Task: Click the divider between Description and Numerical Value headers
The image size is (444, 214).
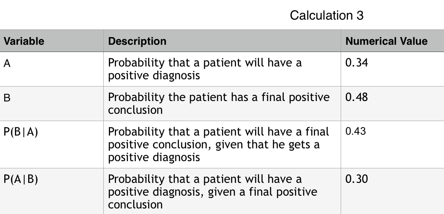Action: 341,41
